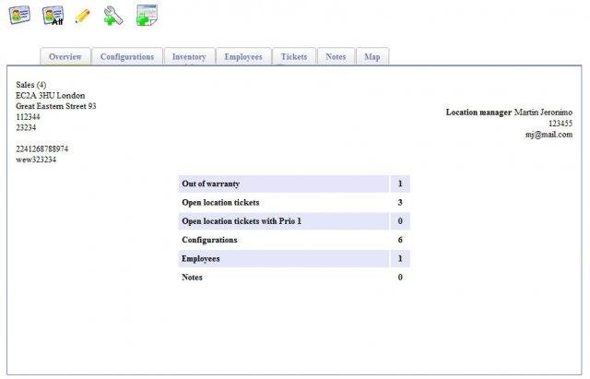Viewport: 590px width, 379px height.
Task: Click the employee contact card icon
Action: pyautogui.click(x=19, y=15)
